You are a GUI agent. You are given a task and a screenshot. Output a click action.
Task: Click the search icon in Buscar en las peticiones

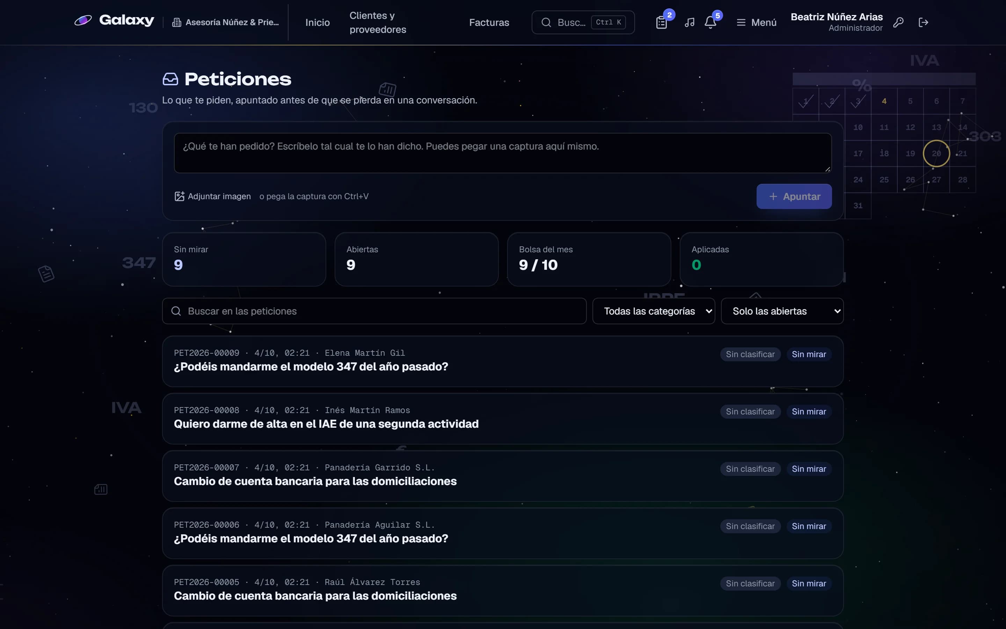[x=176, y=311]
